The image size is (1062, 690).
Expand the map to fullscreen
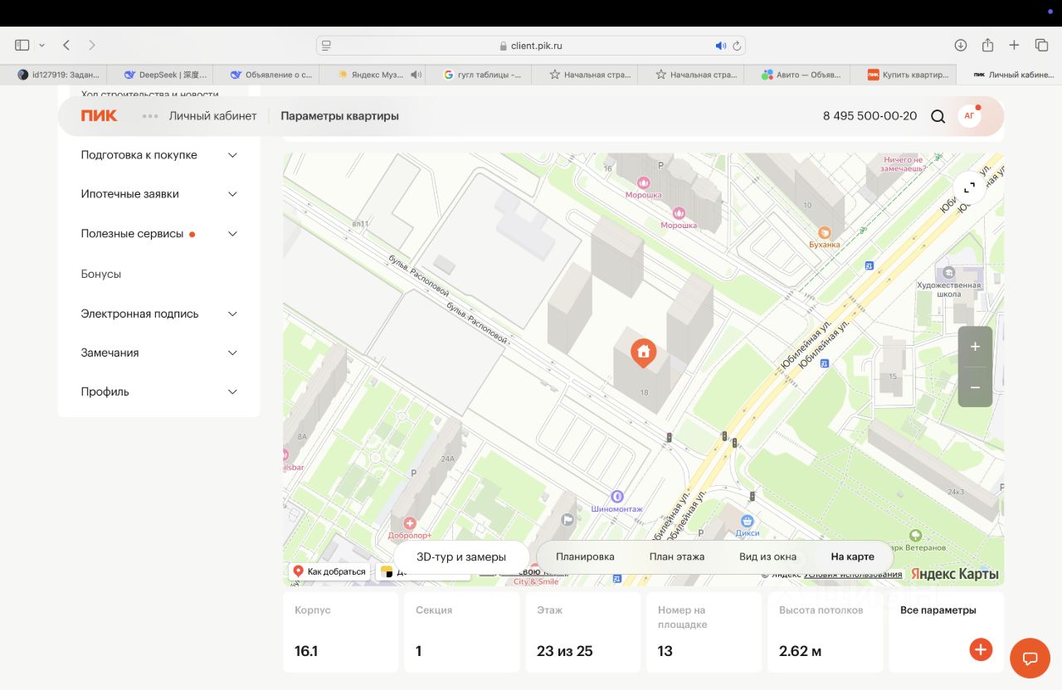click(969, 187)
